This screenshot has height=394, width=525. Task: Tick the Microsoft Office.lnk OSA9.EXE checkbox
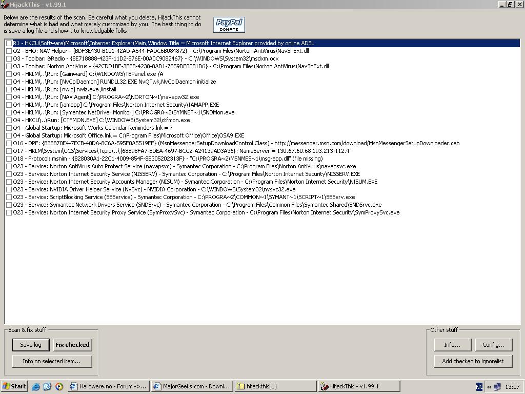coord(9,135)
